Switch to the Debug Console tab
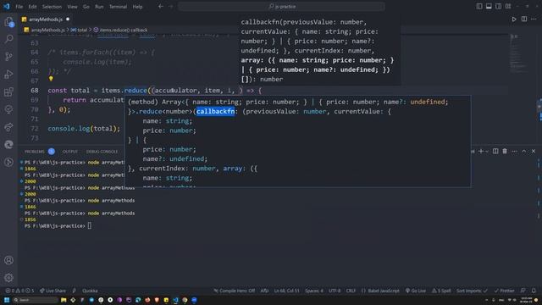 (102, 152)
